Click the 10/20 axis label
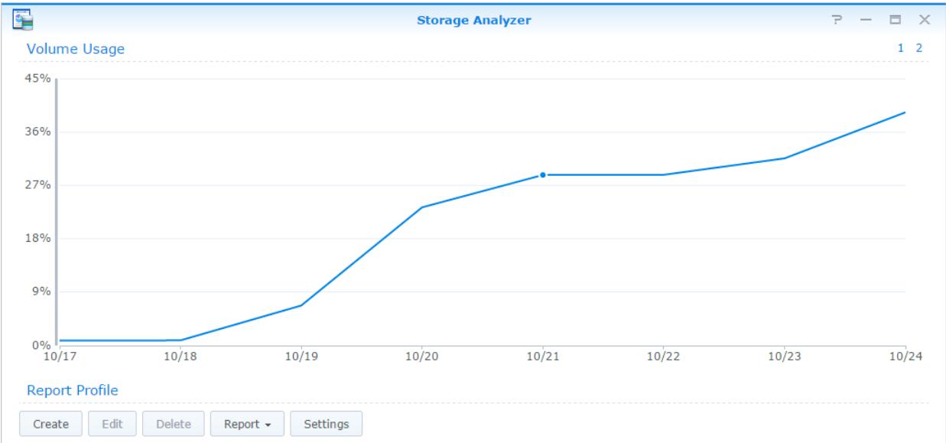The image size is (946, 443). tap(421, 356)
